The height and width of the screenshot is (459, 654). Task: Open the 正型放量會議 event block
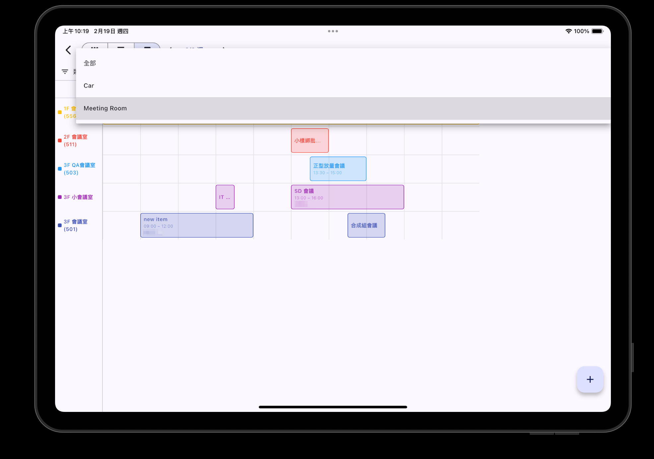click(x=338, y=168)
